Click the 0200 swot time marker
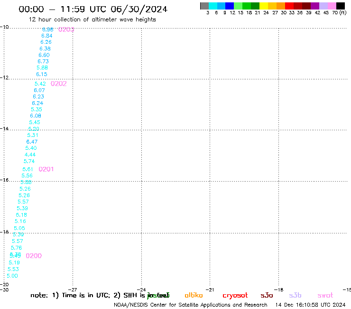 click(34, 256)
